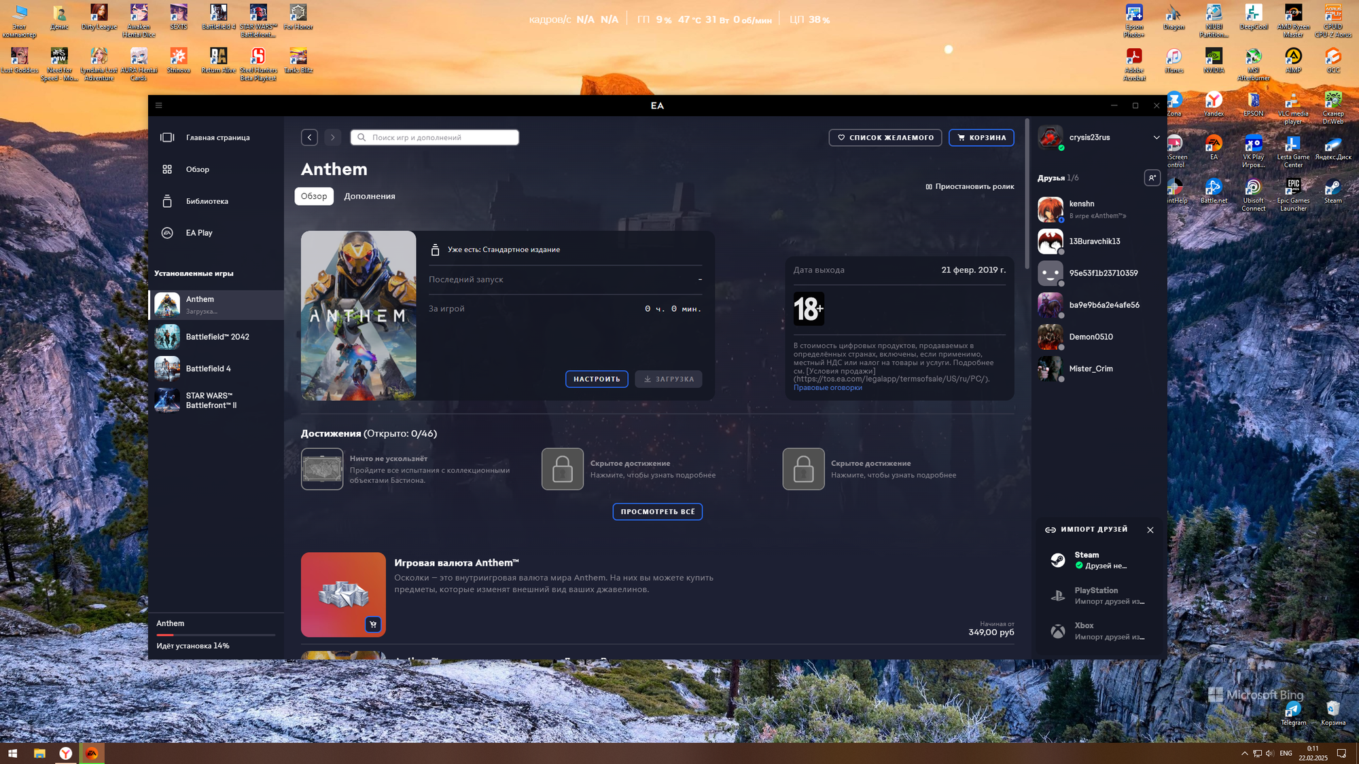Click the back navigation arrow
1359x764 pixels.
[x=309, y=137]
